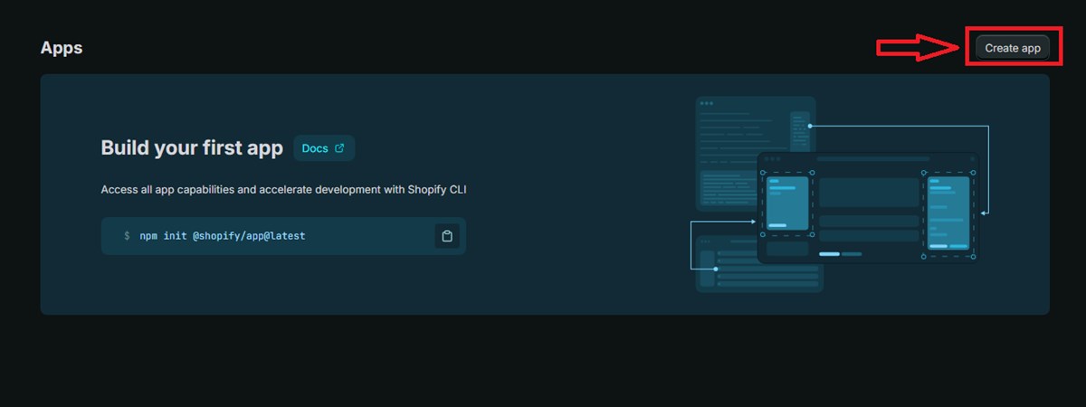The height and width of the screenshot is (407, 1086).
Task: Select the left dashed highlighted block in illustration
Action: point(787,203)
